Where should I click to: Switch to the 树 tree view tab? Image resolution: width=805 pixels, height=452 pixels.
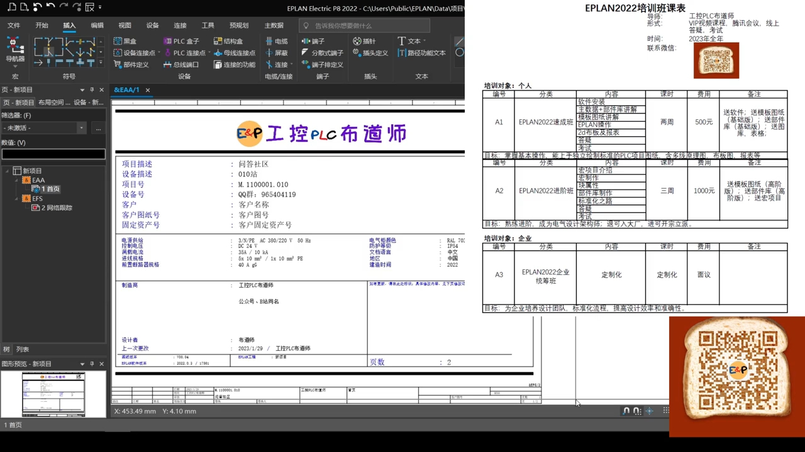(x=7, y=350)
